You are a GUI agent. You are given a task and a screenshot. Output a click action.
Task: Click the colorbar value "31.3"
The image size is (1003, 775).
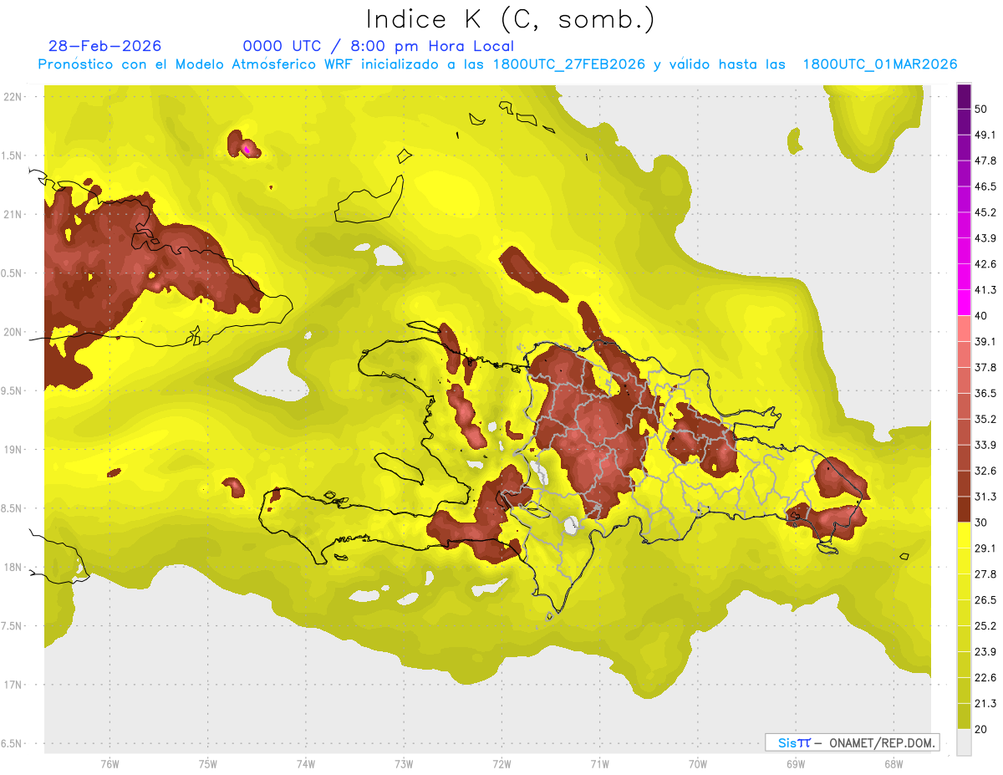(x=985, y=497)
